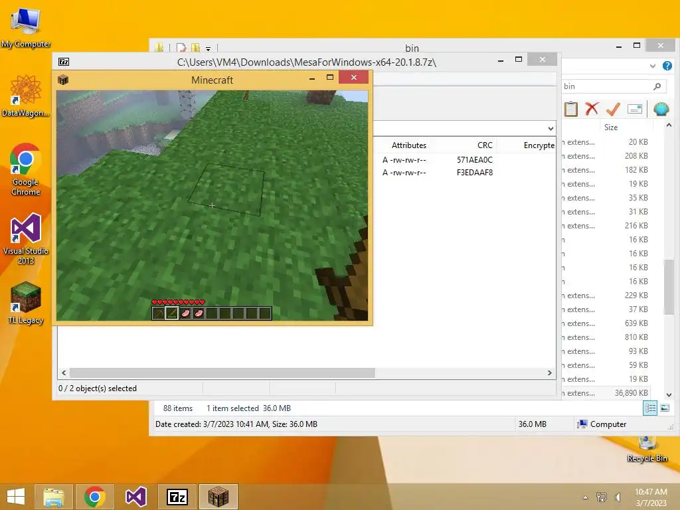Image resolution: width=680 pixels, height=510 pixels.
Task: Select the first hotbar slot holding the pickaxe
Action: tap(159, 313)
